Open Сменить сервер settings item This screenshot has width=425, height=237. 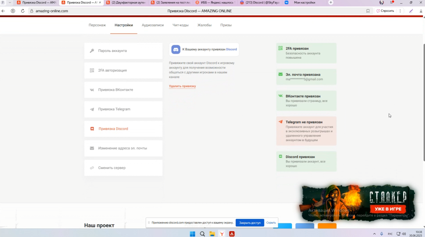click(x=123, y=168)
